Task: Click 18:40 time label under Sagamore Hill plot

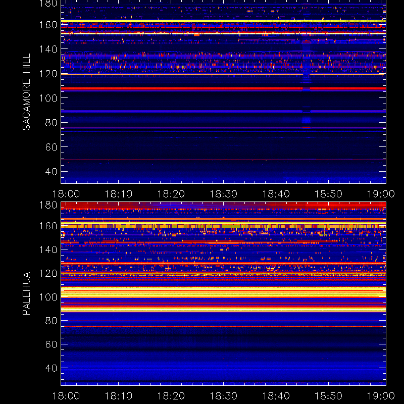Action: coord(276,194)
